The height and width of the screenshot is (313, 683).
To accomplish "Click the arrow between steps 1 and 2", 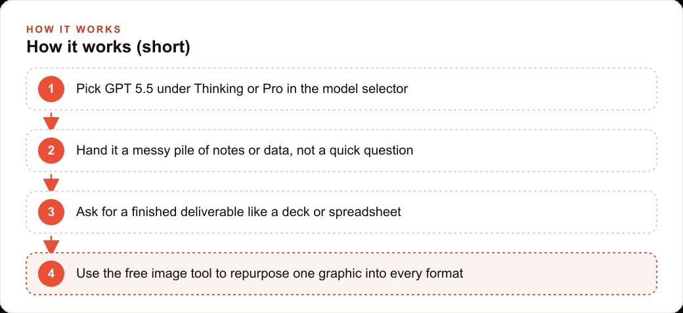I will 51,120.
